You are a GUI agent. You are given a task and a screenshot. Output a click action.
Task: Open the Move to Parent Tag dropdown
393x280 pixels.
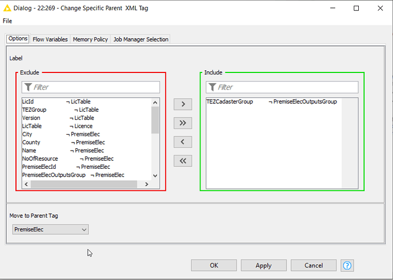click(x=50, y=229)
